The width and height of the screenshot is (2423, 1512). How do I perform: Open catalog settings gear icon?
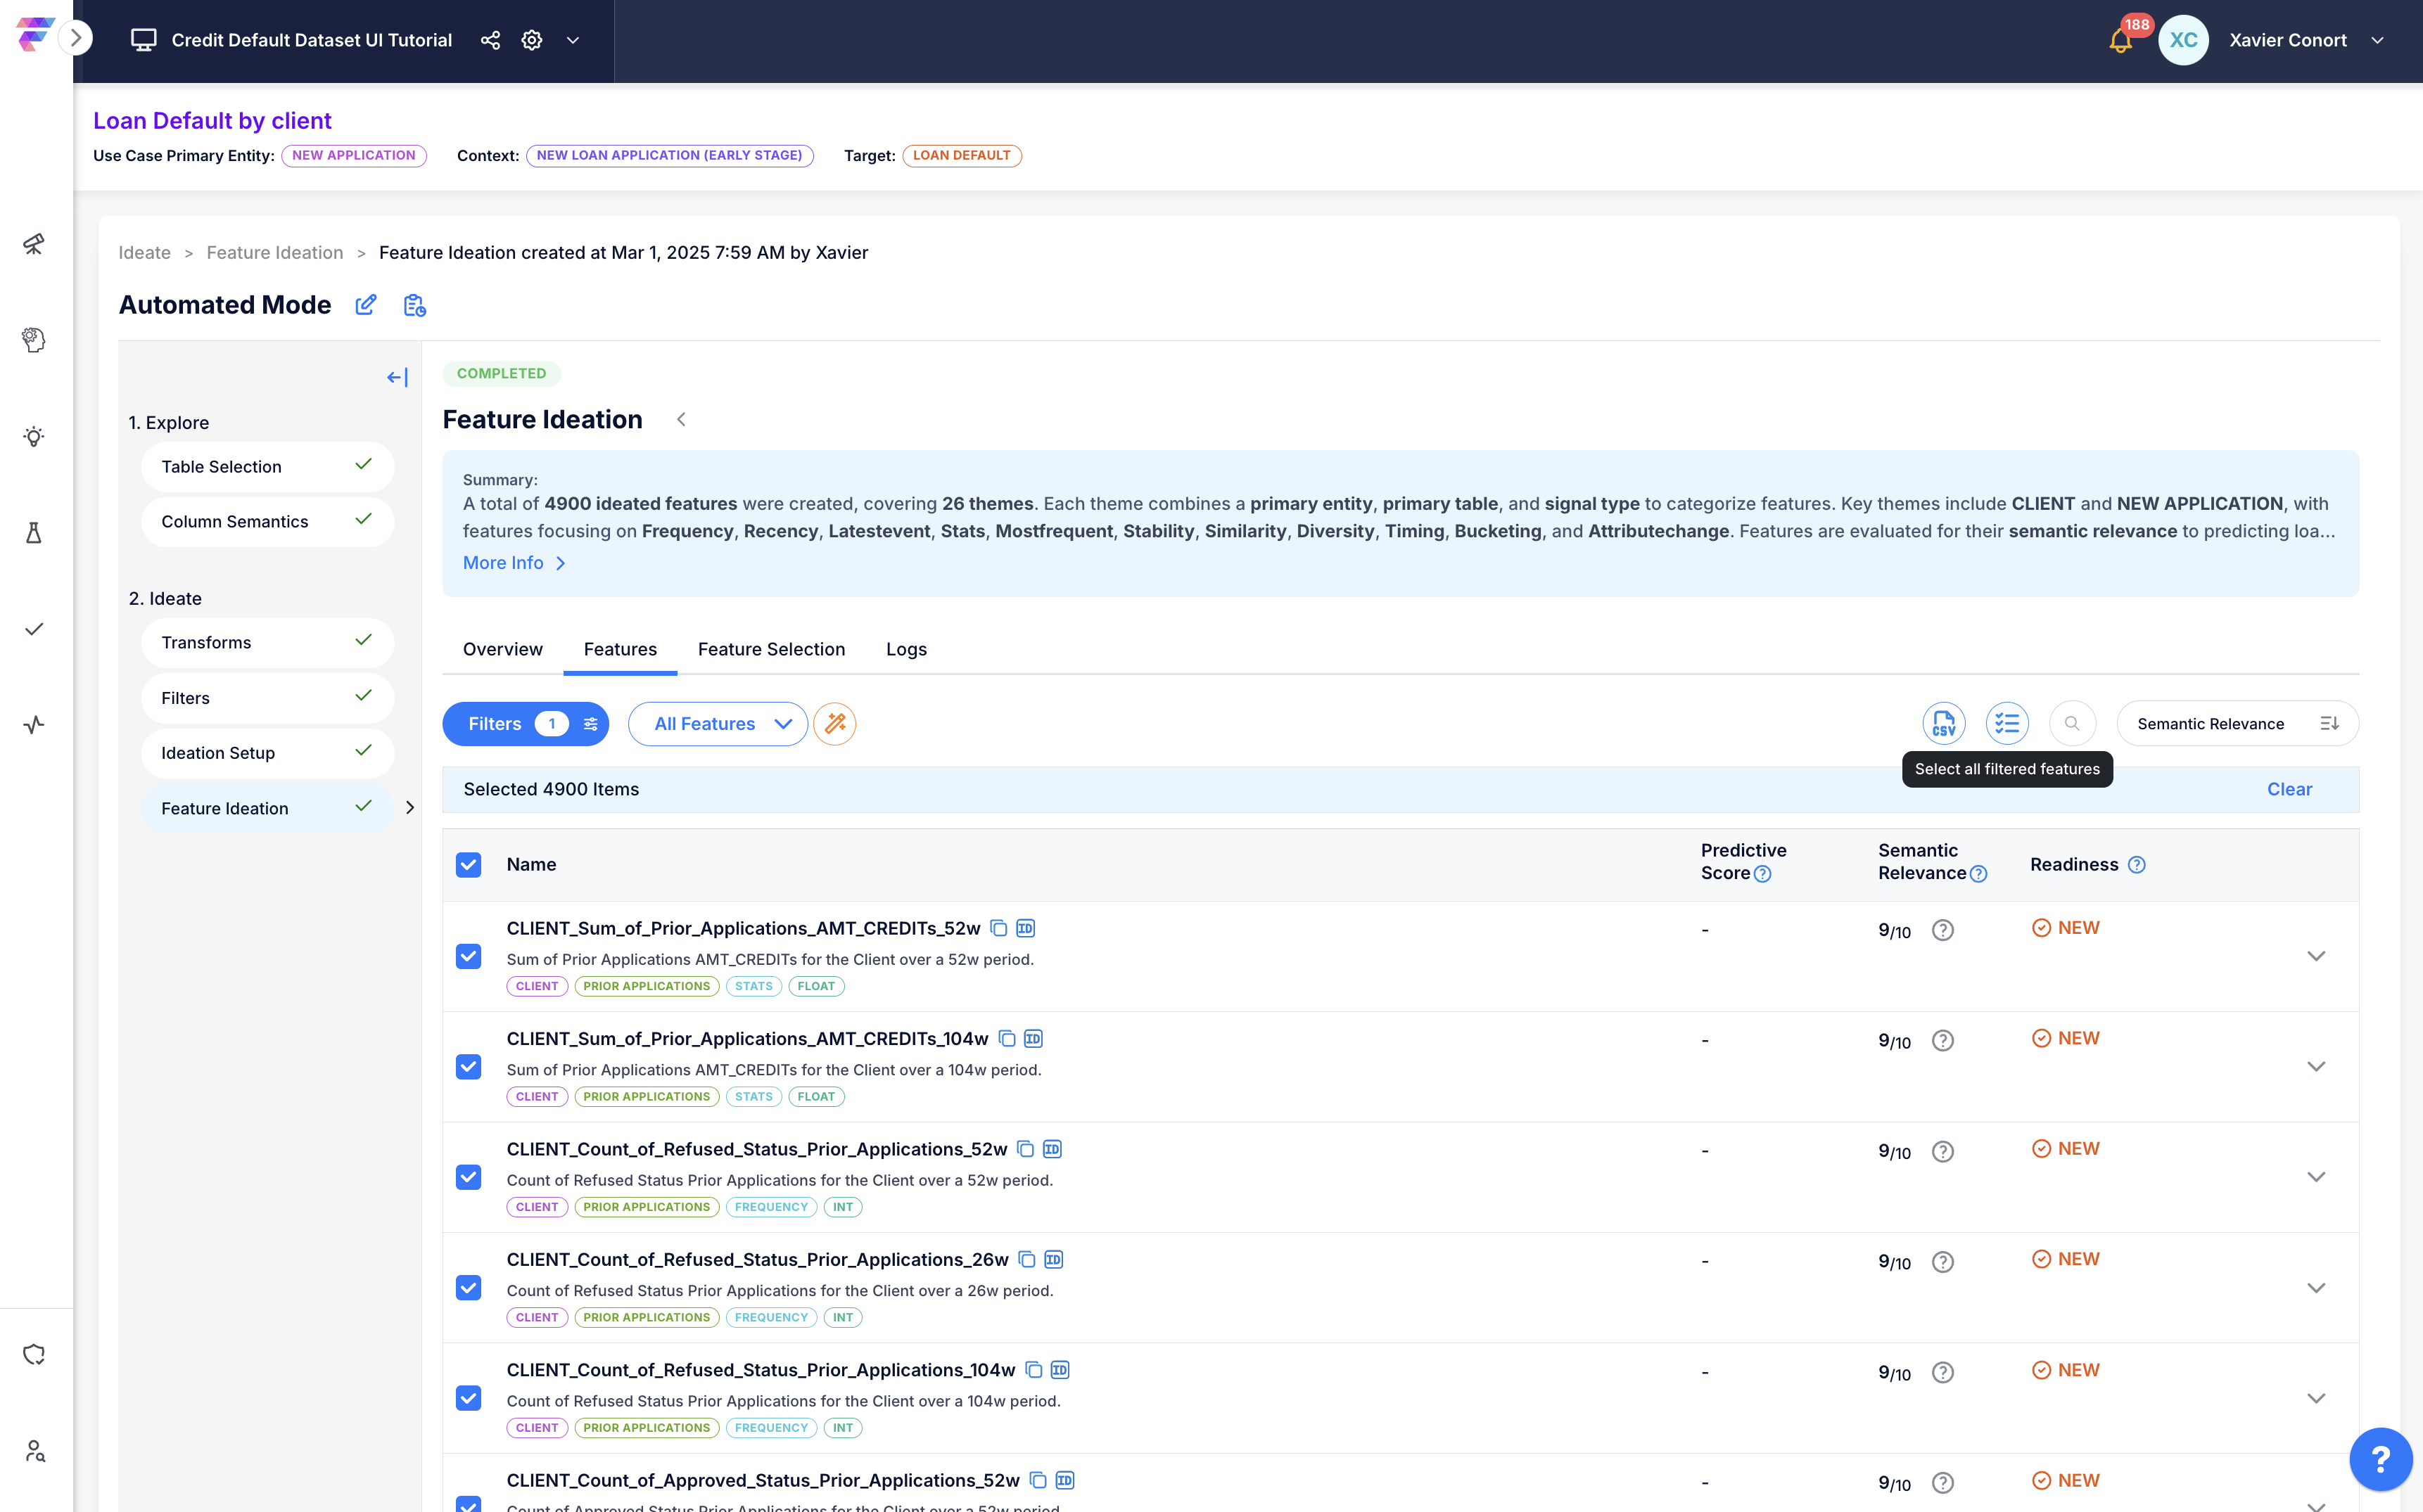(x=532, y=40)
